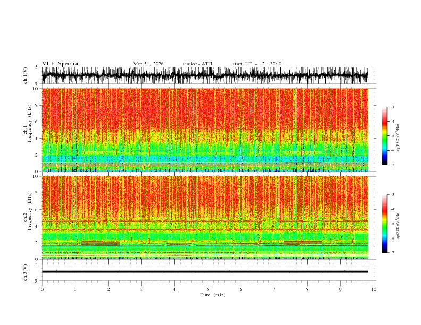
Task: Click the ch.1 voltage waveform trace
Action: pyautogui.click(x=205, y=75)
